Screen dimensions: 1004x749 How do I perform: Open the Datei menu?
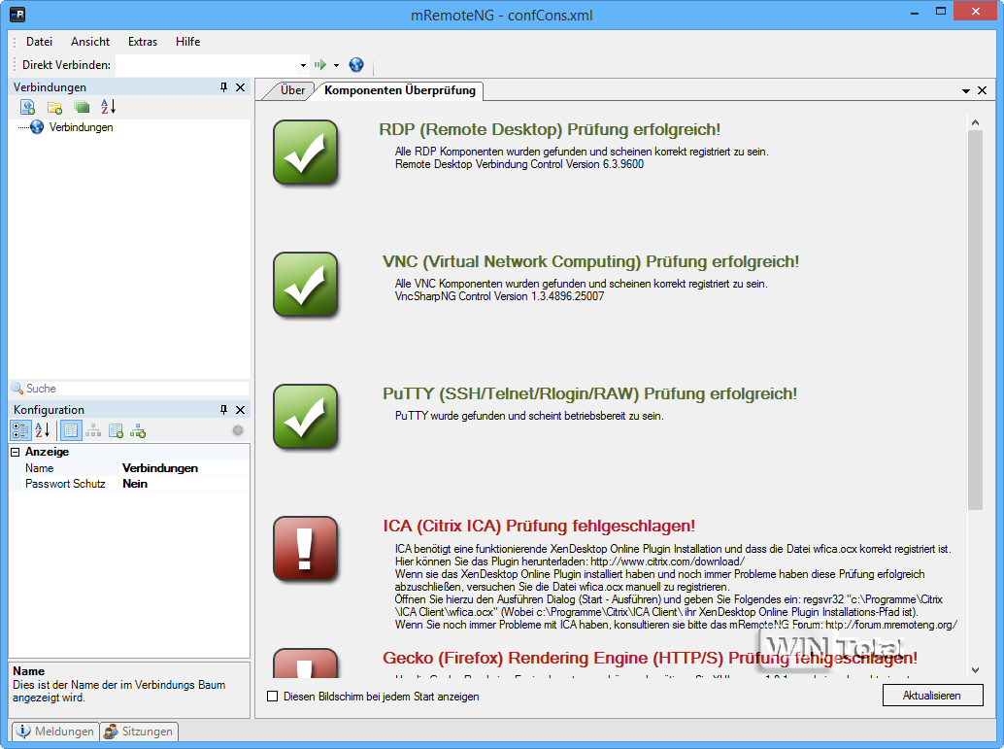tap(39, 42)
